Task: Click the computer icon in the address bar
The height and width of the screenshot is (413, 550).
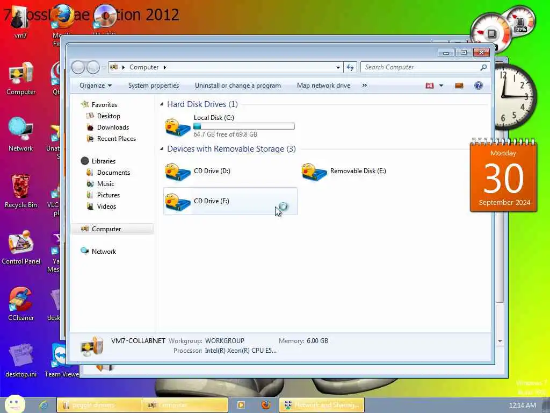Action: [x=114, y=67]
